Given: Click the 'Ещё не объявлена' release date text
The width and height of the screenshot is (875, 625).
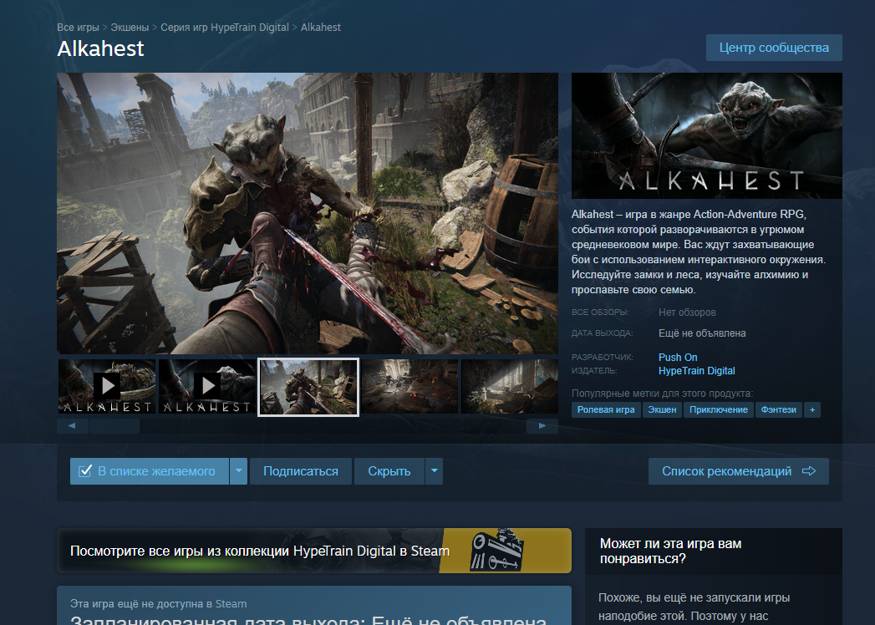Looking at the screenshot, I should point(702,333).
